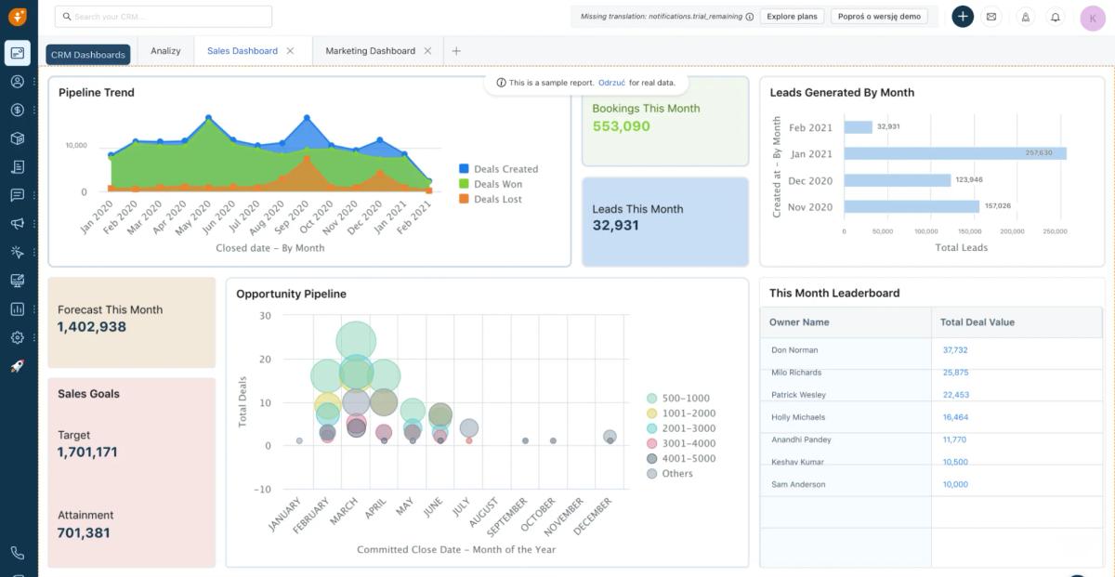
Task: Click the search magnifier icon
Action: click(66, 17)
